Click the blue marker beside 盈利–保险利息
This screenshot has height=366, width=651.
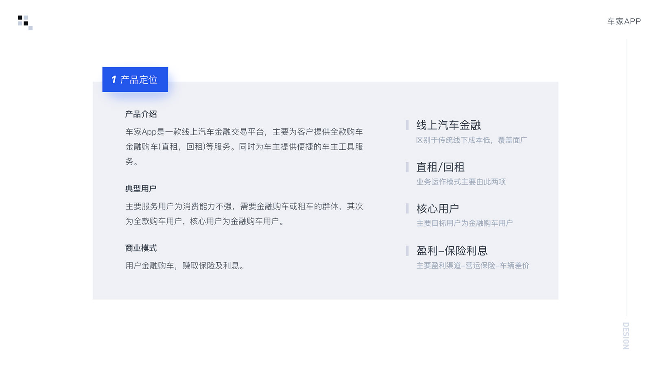pos(407,251)
